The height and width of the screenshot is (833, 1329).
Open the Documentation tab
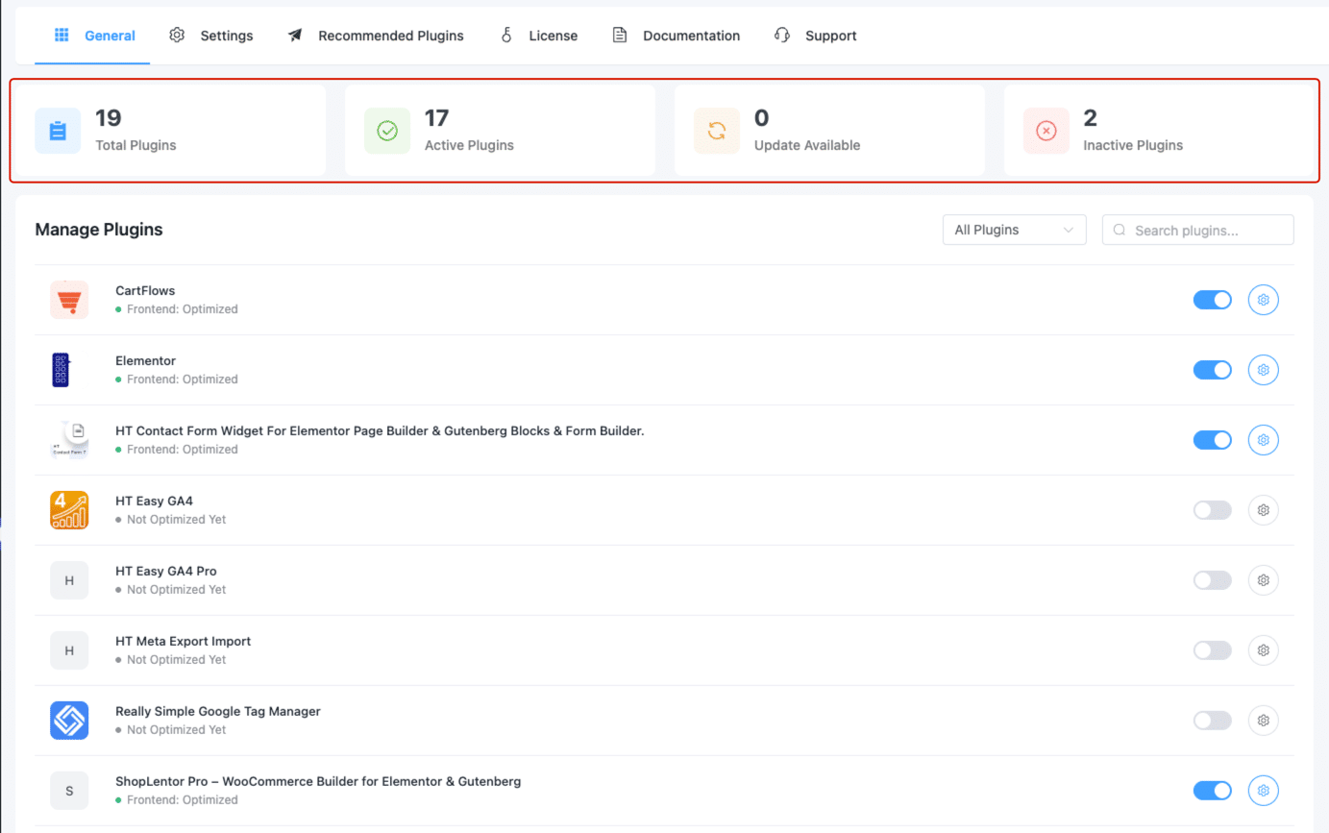pos(677,36)
